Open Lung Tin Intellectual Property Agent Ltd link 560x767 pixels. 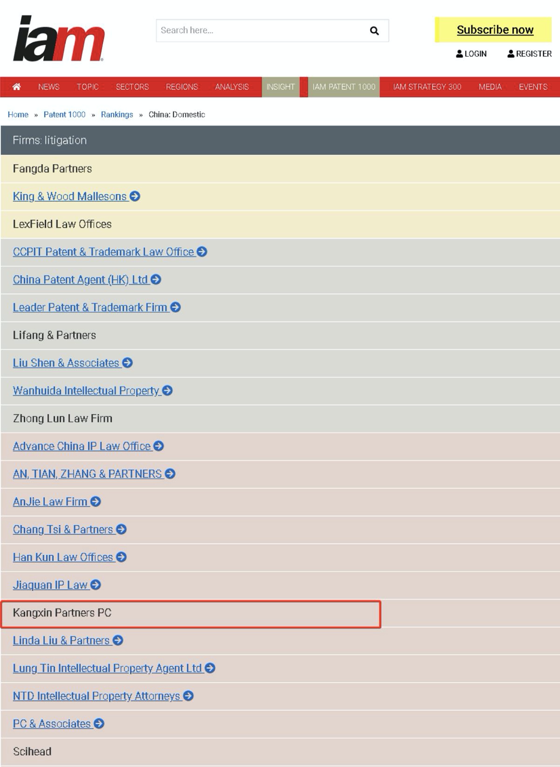(x=107, y=668)
